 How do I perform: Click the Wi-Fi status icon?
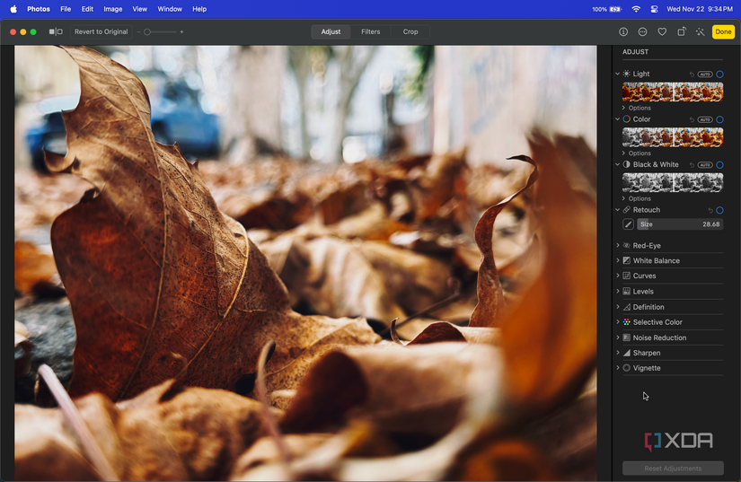click(x=636, y=9)
